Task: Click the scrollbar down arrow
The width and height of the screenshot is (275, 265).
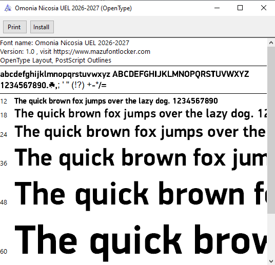Action: tap(271, 261)
